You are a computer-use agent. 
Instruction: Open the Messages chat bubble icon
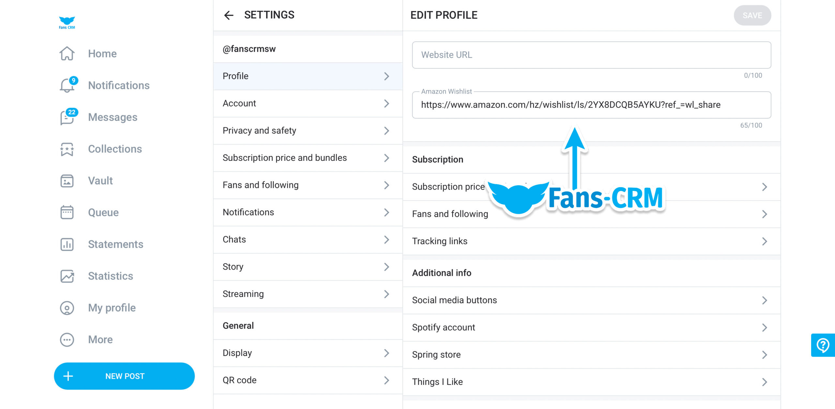[67, 118]
